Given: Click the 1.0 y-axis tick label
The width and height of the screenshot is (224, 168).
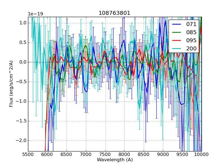Looking at the screenshot, I should (x=22, y=23).
